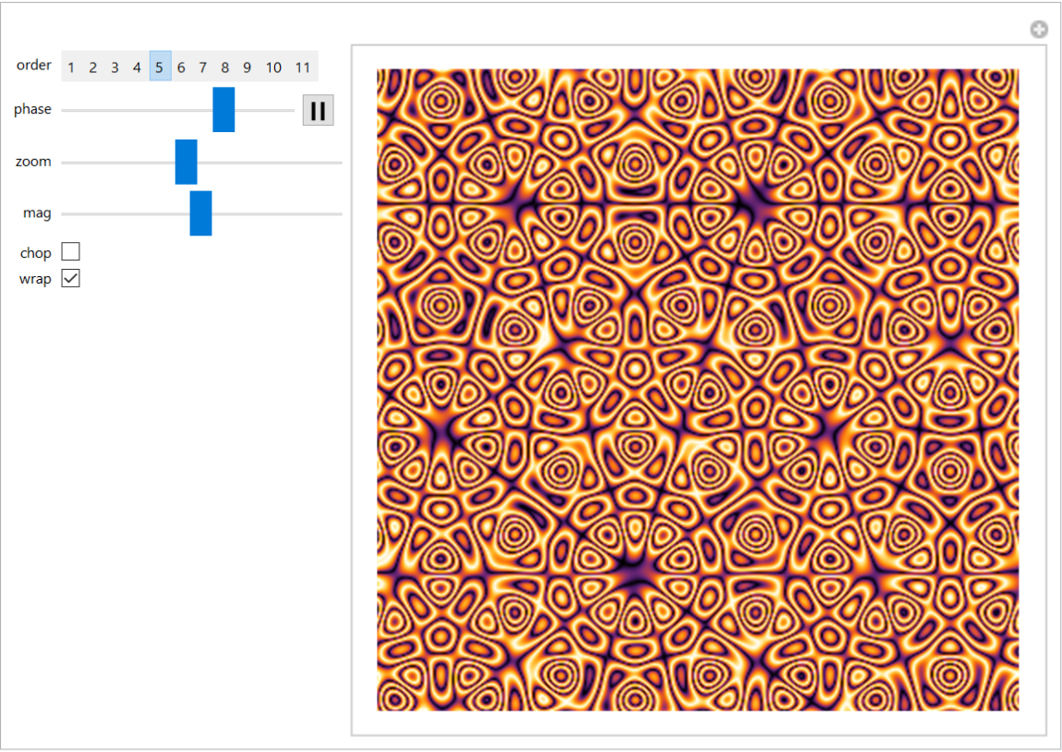
Task: Set order to 2
Action: point(93,67)
